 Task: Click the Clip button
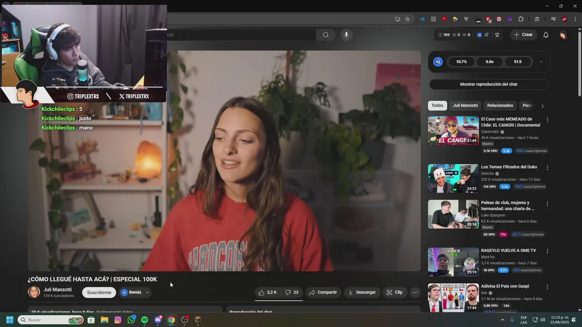click(x=395, y=292)
